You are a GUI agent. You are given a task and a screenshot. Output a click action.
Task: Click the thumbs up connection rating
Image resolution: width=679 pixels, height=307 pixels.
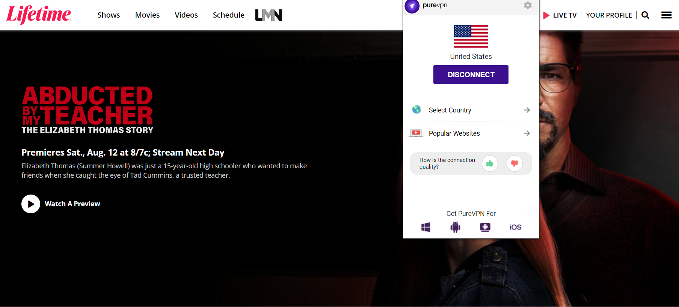[x=490, y=163]
